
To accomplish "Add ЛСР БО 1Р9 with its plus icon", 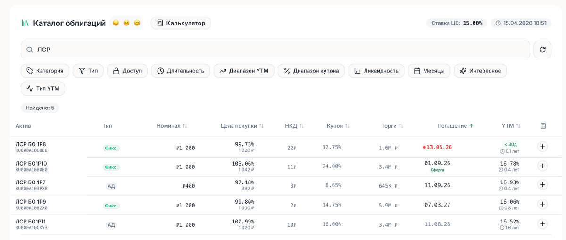I will coord(542,205).
